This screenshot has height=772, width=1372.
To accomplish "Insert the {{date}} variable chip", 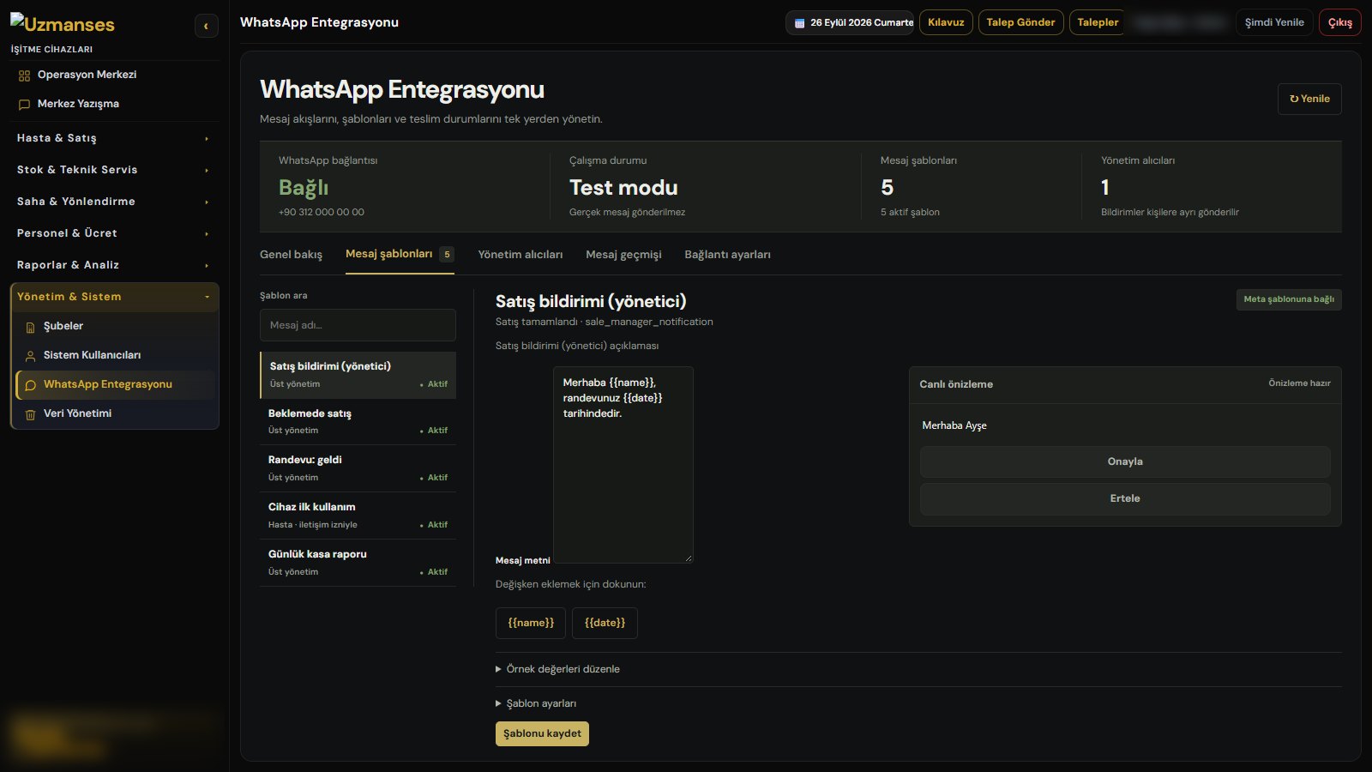I will pyautogui.click(x=605, y=623).
